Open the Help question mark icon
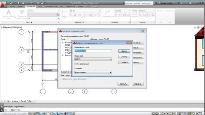 [x=189, y=3]
